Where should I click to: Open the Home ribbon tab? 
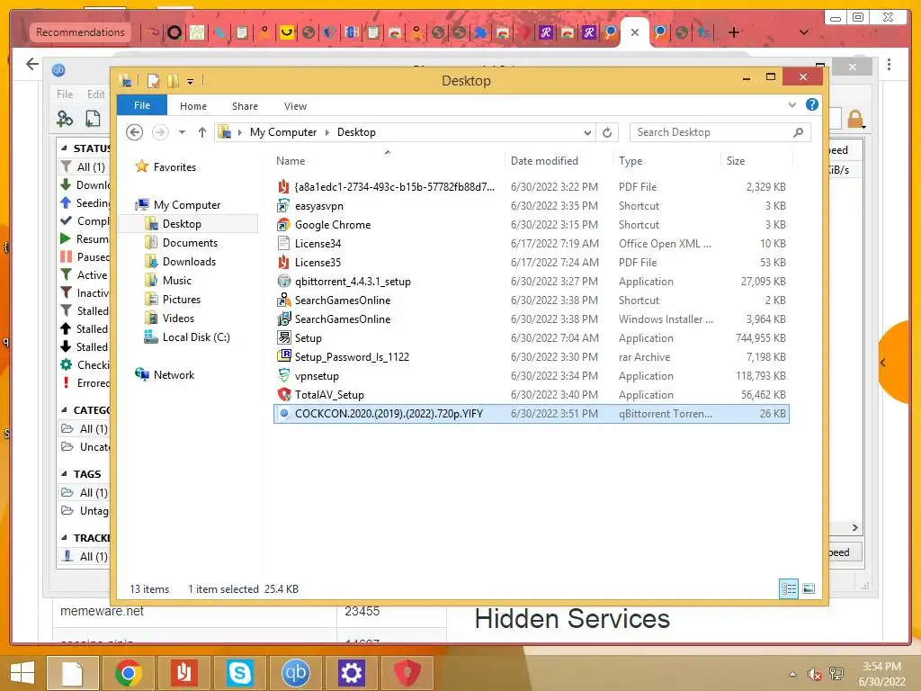193,106
